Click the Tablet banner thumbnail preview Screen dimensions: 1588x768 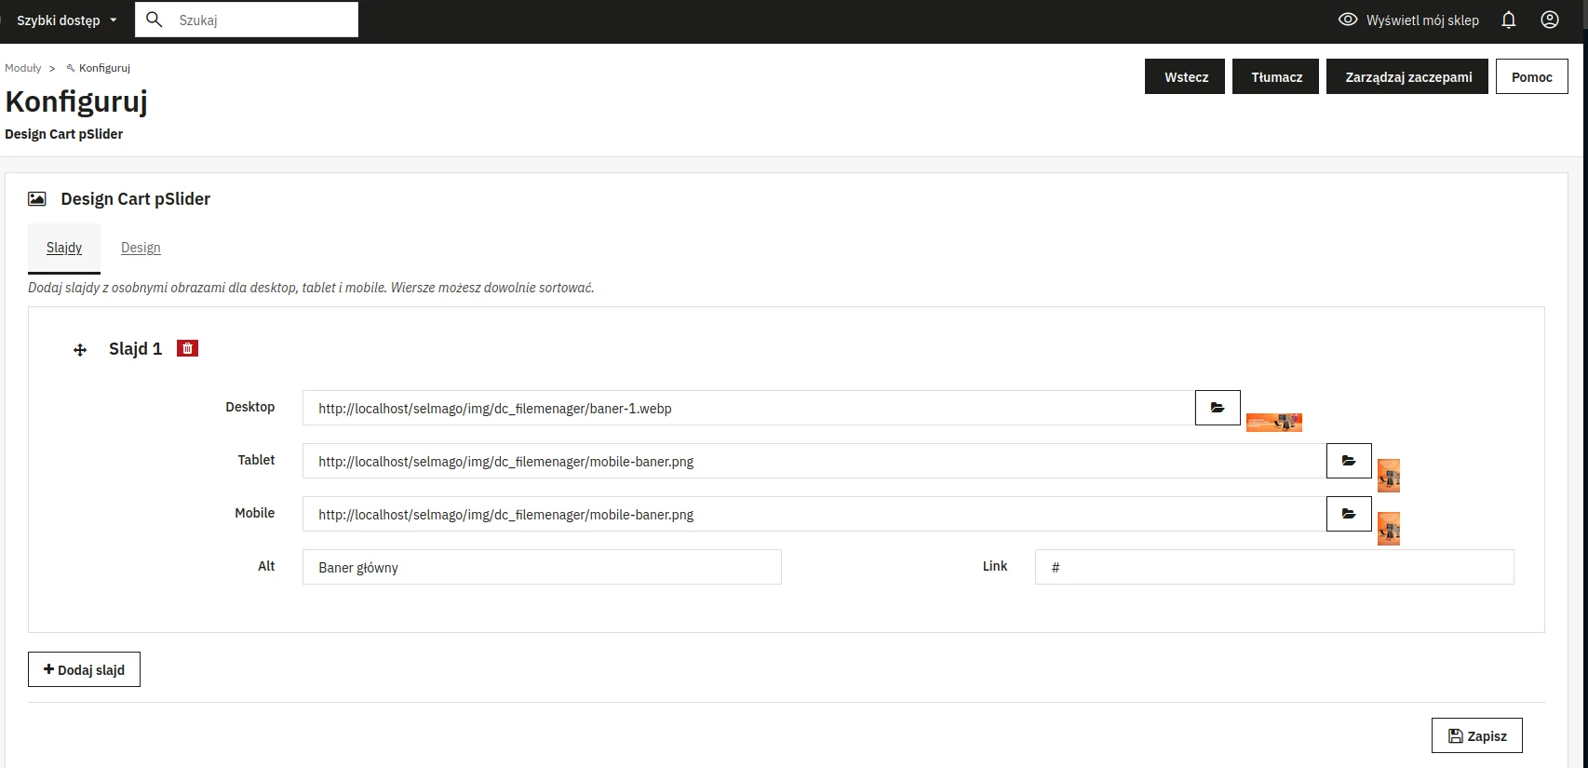[1388, 476]
